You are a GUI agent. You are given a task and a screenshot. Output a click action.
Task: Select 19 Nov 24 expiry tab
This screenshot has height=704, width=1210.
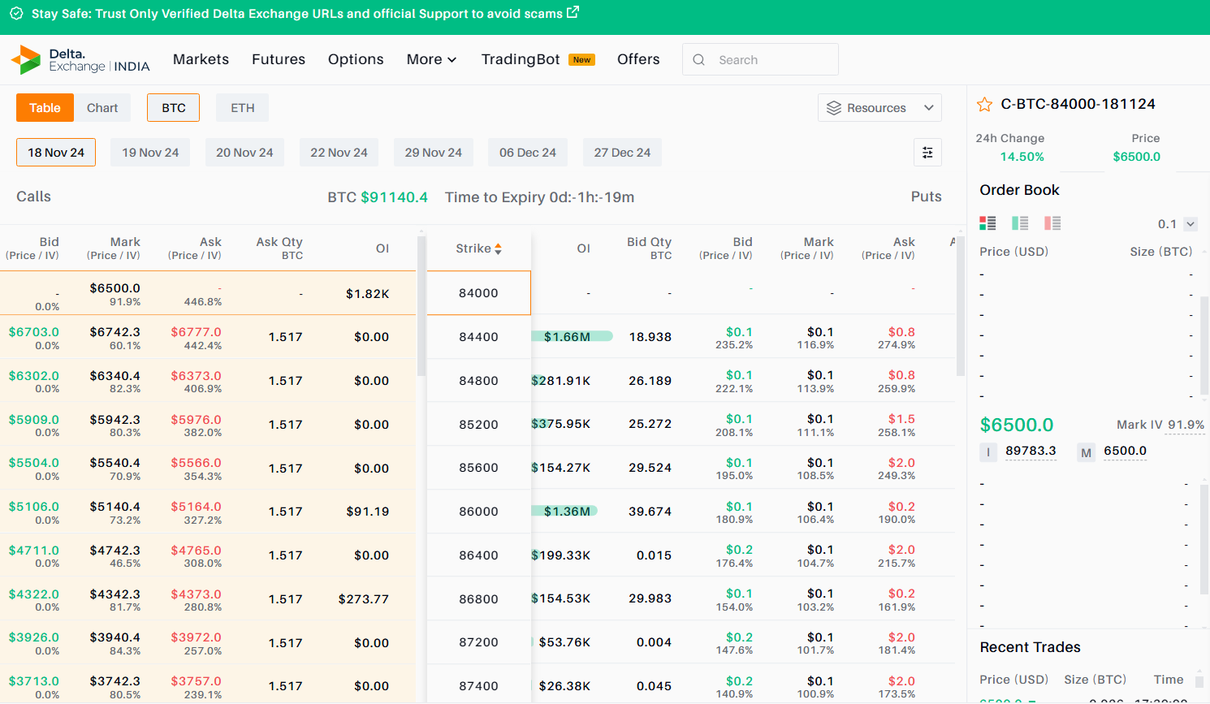[150, 153]
